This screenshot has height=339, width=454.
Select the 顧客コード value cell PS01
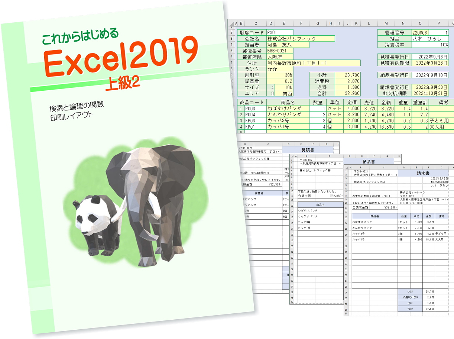[x=280, y=33]
